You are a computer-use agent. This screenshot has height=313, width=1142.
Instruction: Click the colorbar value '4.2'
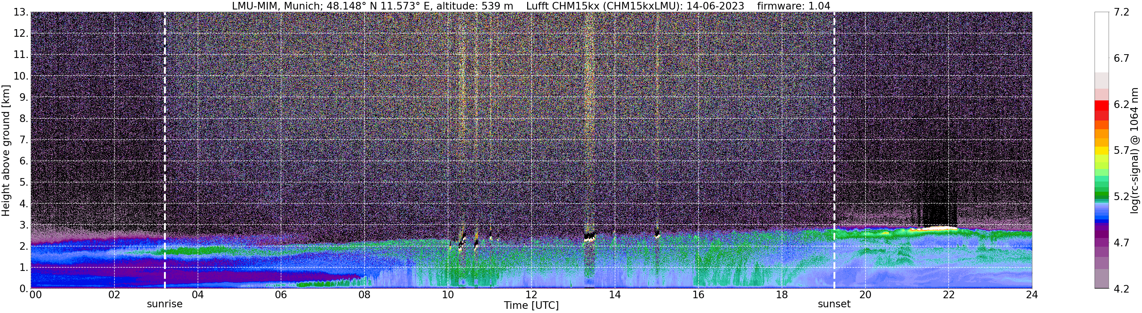click(1121, 289)
